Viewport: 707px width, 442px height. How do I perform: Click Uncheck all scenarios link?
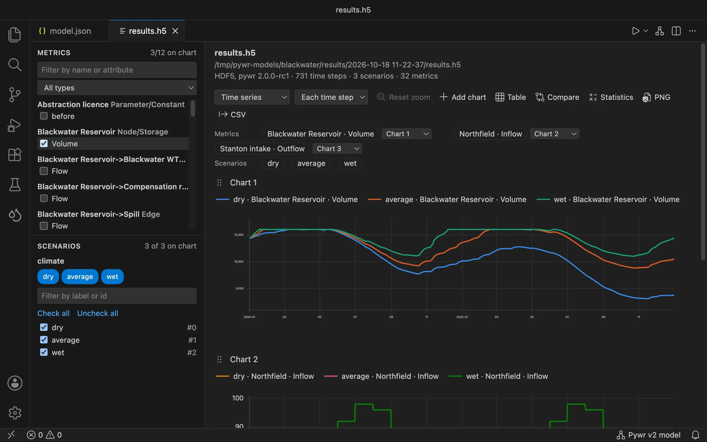coord(97,313)
